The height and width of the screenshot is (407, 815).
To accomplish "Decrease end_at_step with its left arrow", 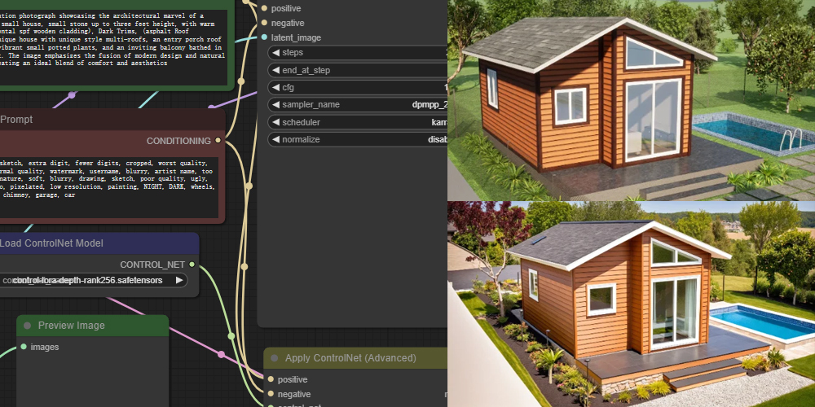I will coord(275,70).
